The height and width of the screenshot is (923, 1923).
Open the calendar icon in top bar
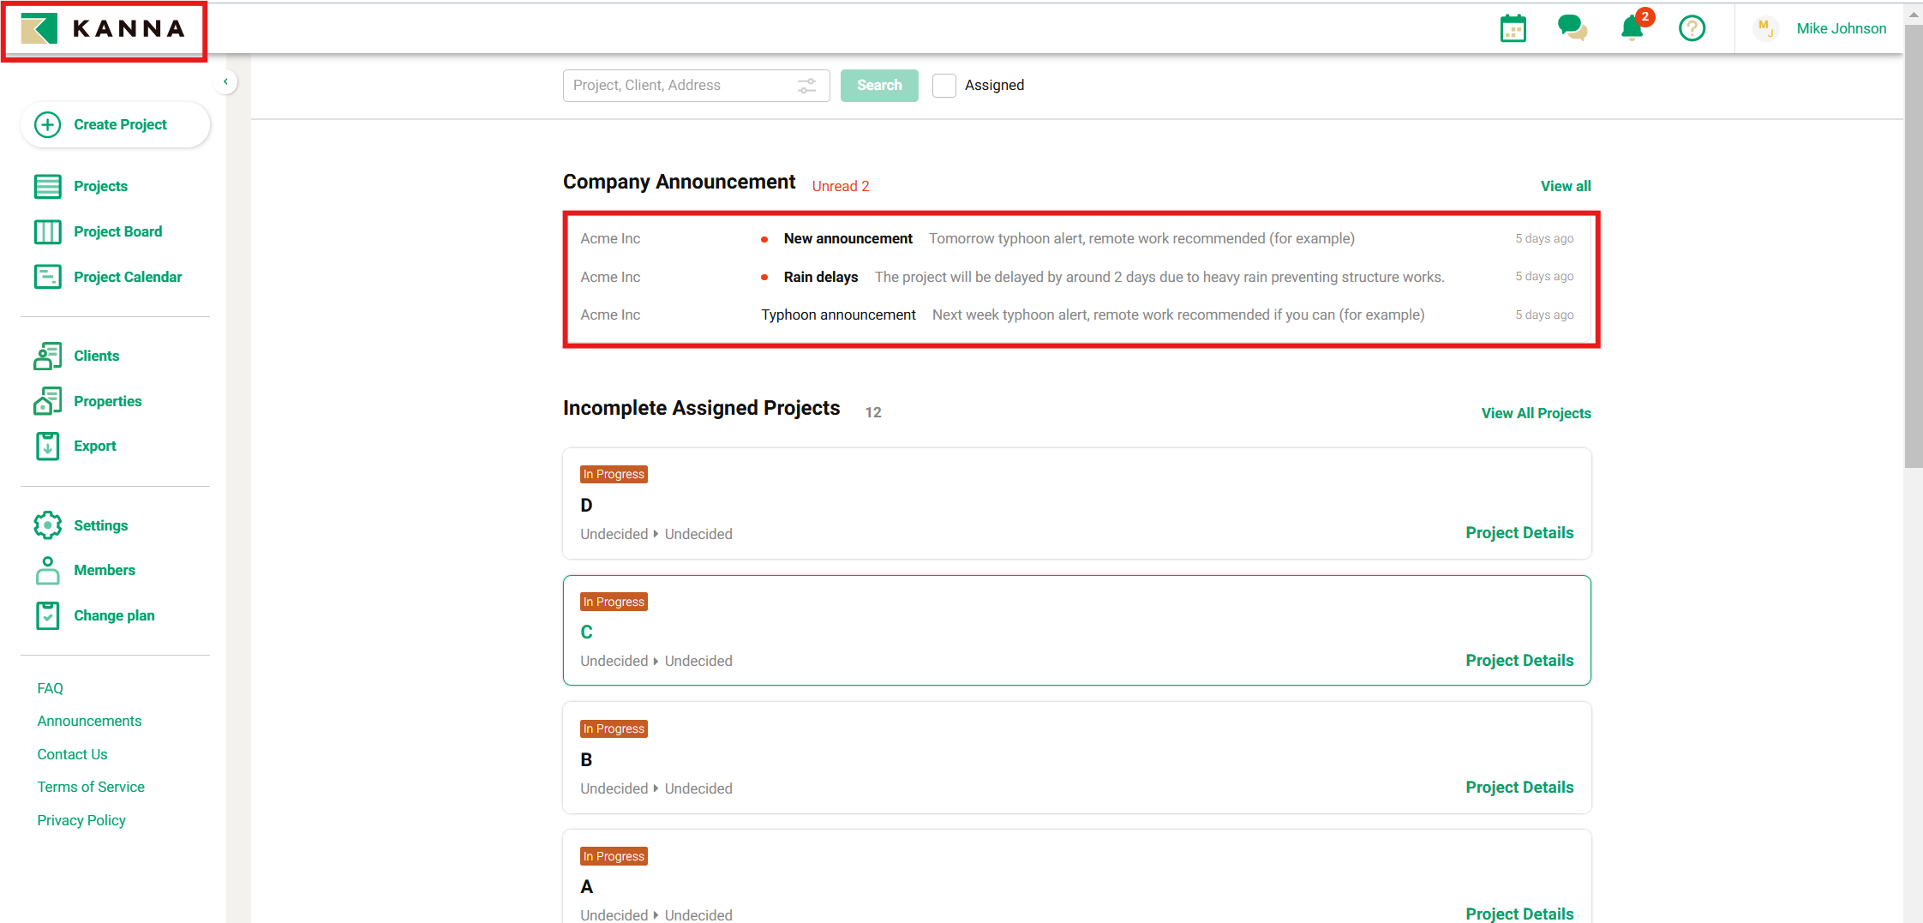point(1513,28)
